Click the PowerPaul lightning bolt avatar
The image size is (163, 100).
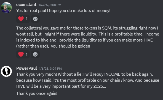point(6,71)
